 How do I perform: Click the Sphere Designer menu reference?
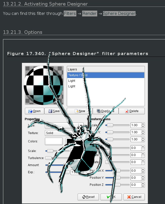coord(119,14)
